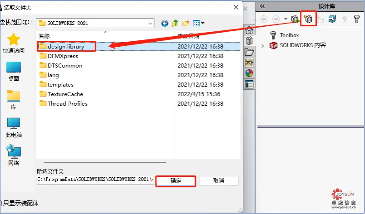Click the Create New Folder icon in Design Library toolbar
This screenshot has height=214, width=365.
(320, 19)
